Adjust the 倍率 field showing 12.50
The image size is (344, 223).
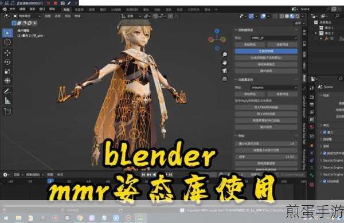[266, 157]
